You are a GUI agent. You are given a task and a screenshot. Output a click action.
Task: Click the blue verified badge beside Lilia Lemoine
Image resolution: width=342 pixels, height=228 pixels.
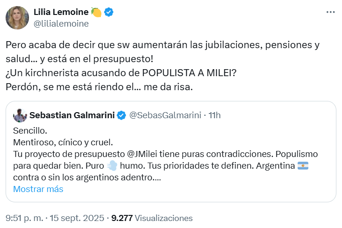108,13
